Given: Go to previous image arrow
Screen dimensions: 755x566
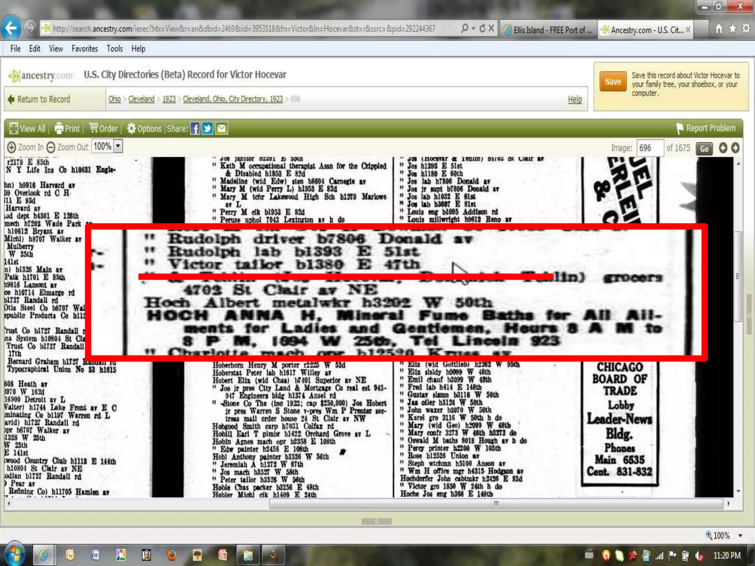Looking at the screenshot, I should (x=723, y=148).
